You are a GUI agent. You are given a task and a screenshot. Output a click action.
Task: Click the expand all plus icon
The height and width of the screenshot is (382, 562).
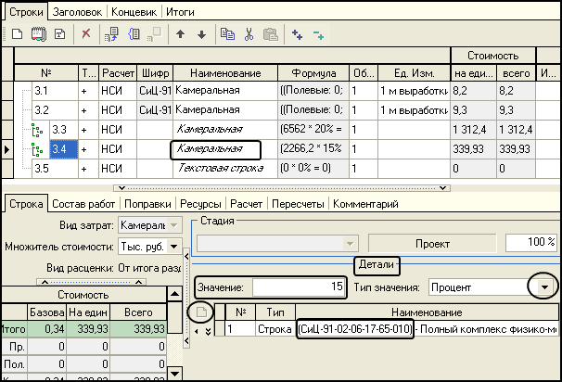[297, 33]
